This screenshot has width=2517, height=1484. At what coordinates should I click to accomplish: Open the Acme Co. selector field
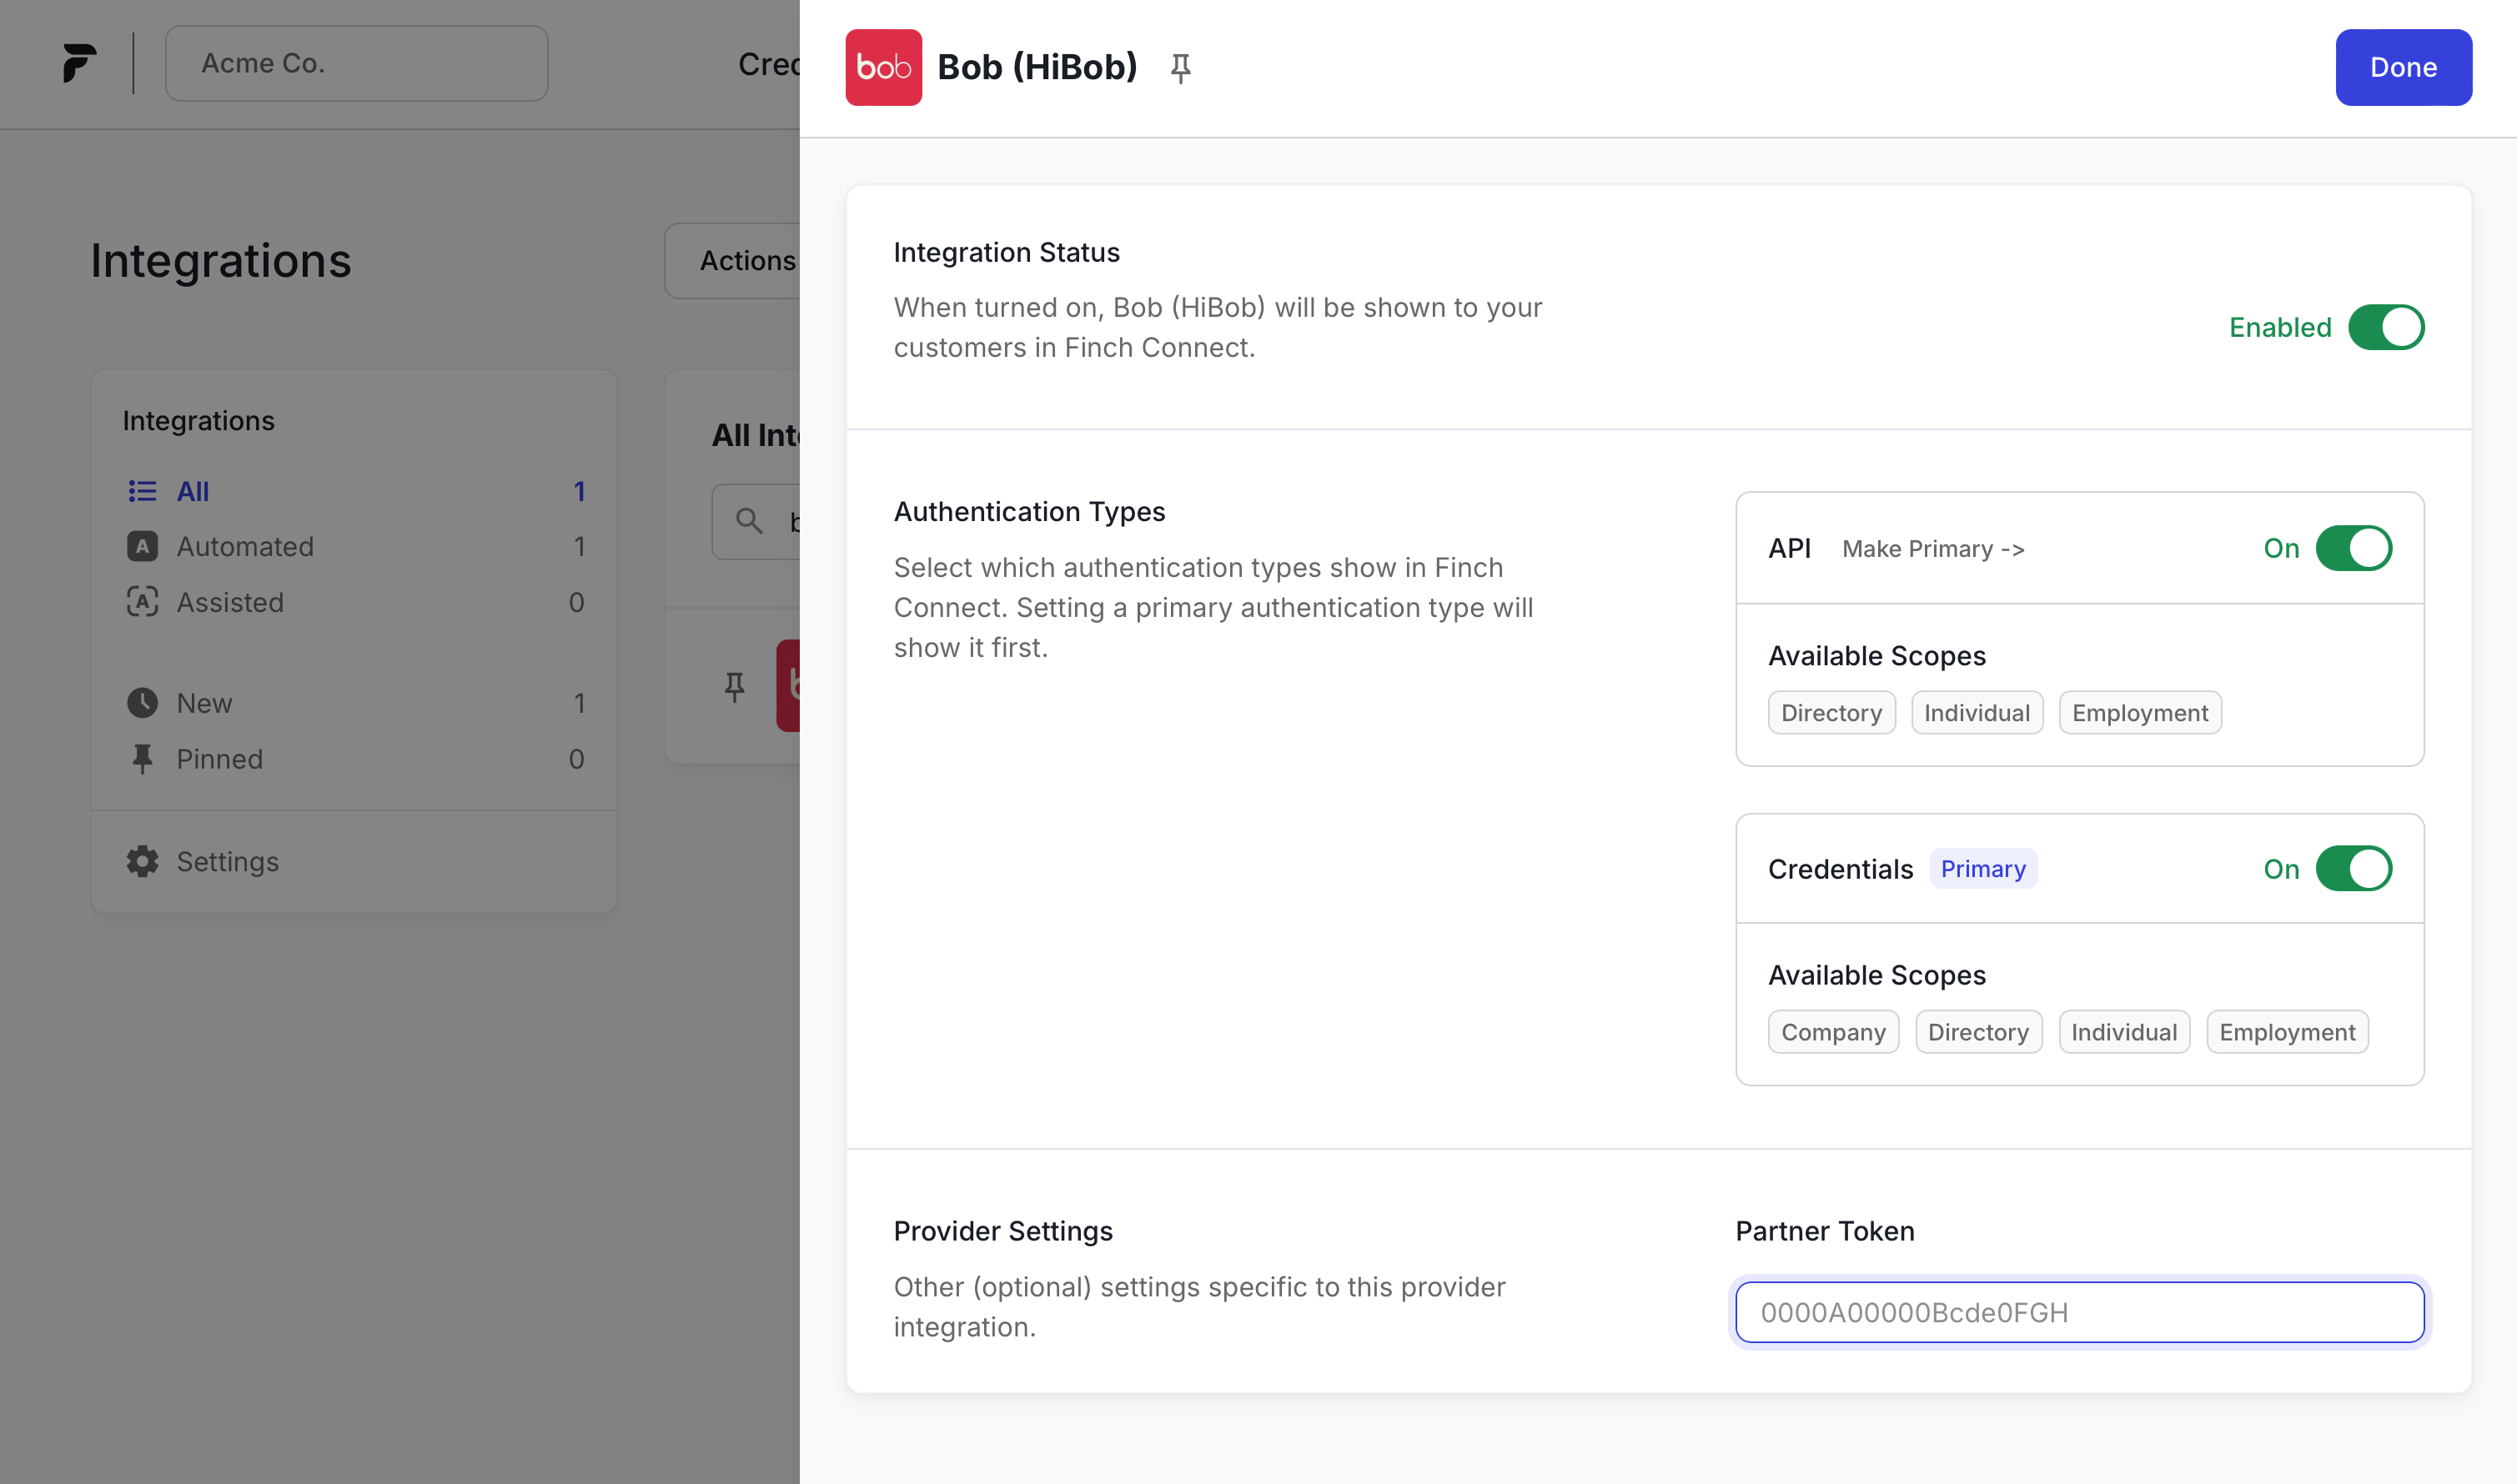[356, 63]
